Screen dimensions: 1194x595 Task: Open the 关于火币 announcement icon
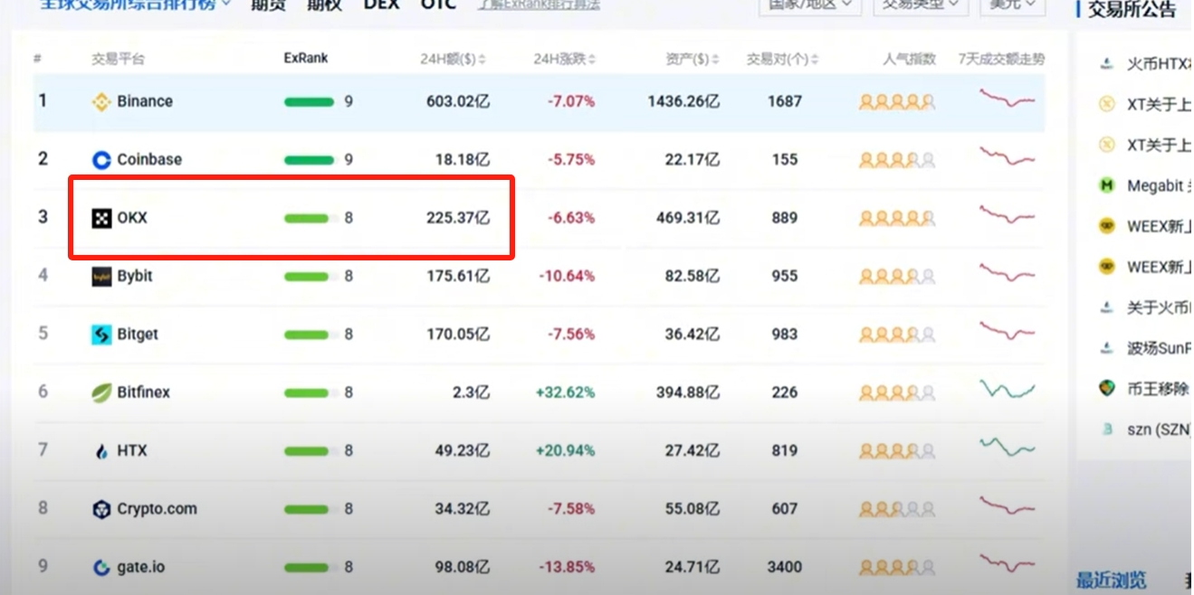click(1106, 307)
